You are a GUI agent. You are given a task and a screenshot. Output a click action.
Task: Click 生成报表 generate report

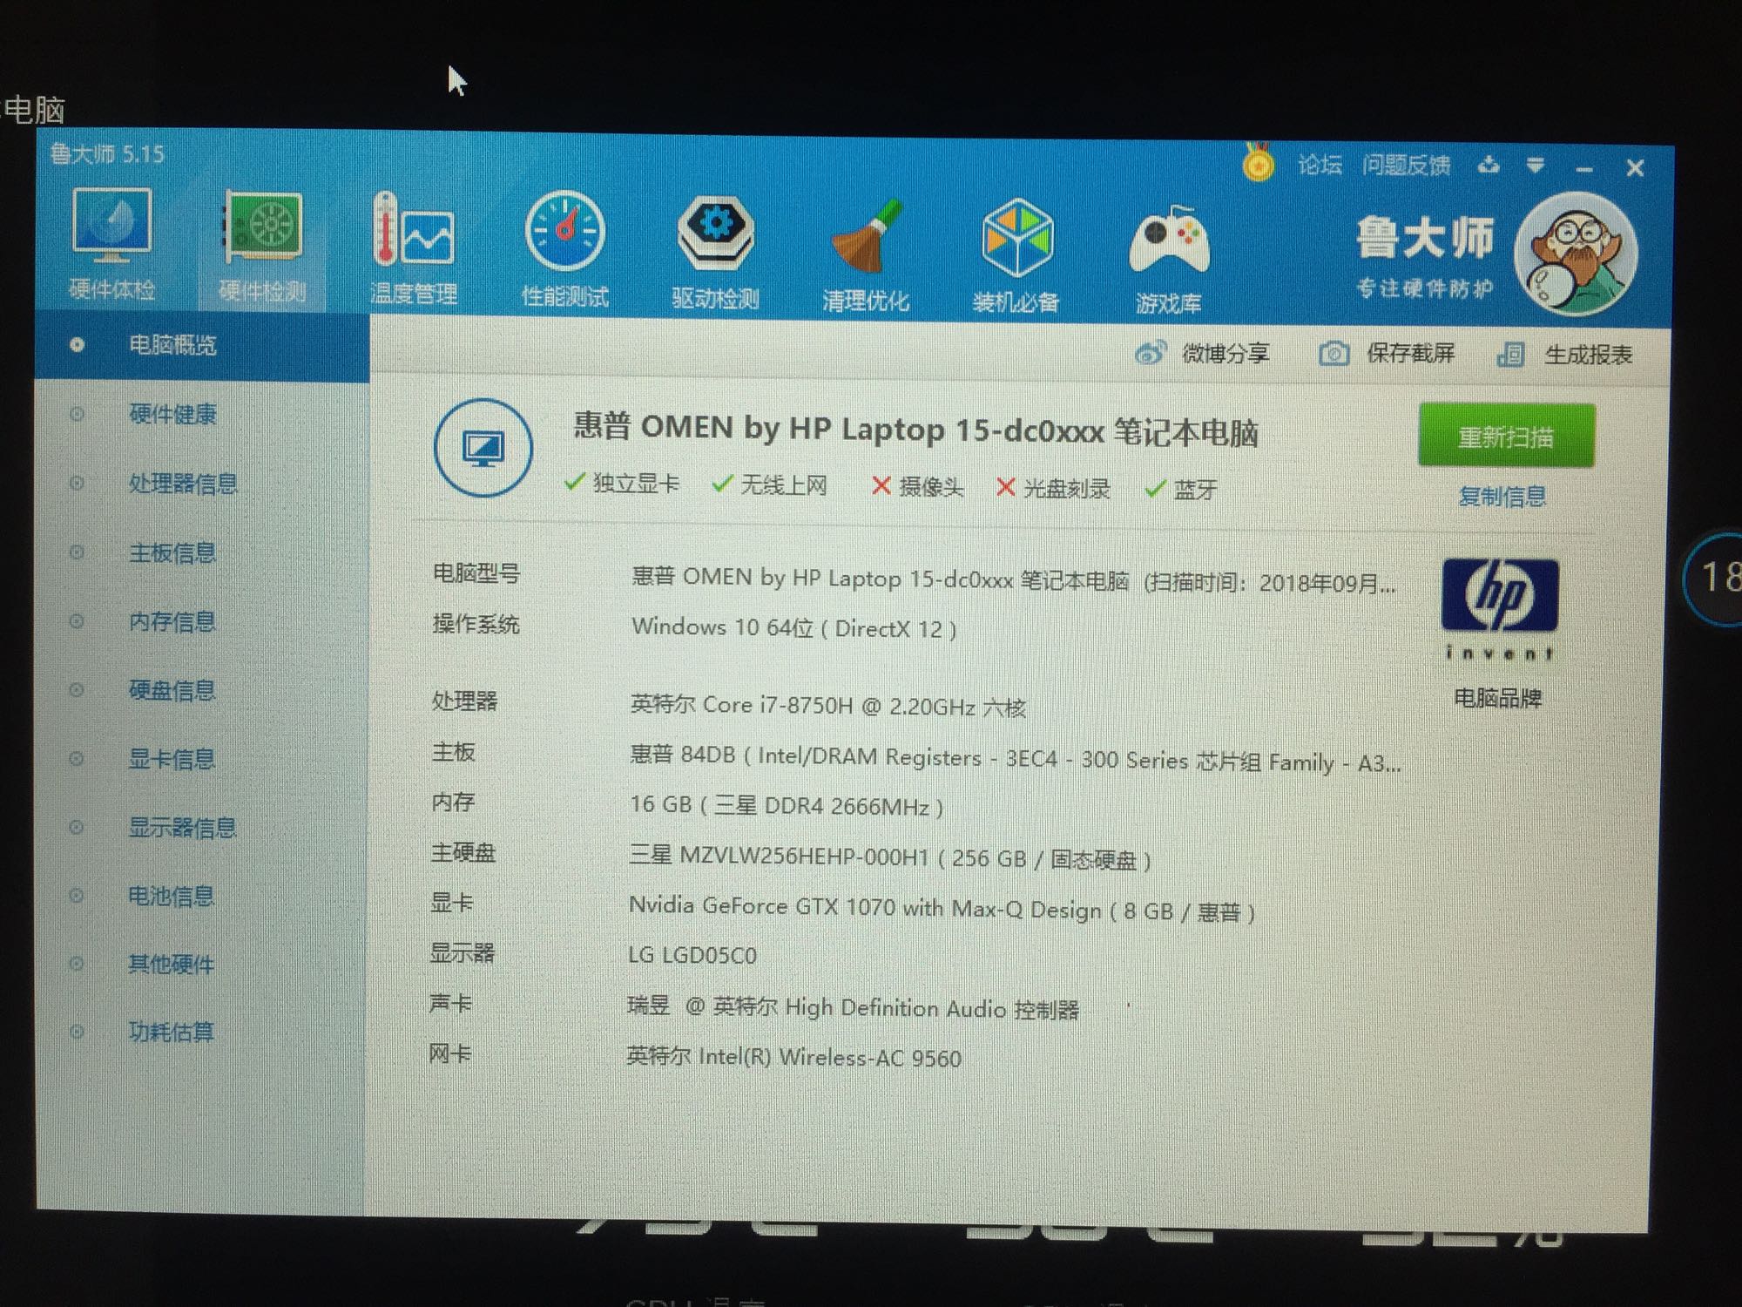[x=1564, y=355]
